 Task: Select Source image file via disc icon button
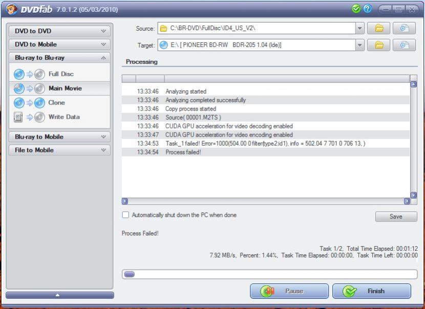click(404, 28)
